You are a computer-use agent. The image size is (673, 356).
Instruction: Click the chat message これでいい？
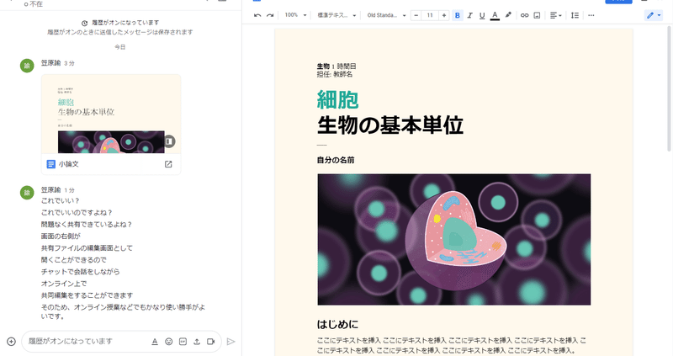[x=61, y=200]
